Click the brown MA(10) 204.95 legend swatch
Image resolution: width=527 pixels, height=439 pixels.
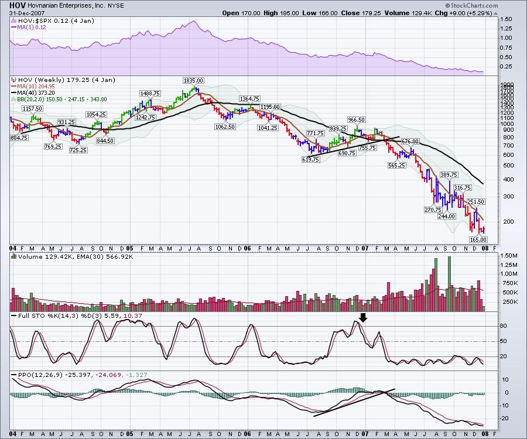(x=14, y=85)
